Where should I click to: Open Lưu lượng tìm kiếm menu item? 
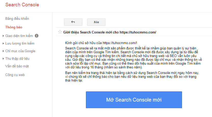[20, 44]
